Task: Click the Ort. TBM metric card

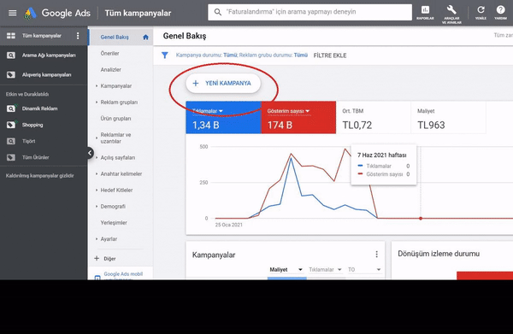Action: pos(374,118)
